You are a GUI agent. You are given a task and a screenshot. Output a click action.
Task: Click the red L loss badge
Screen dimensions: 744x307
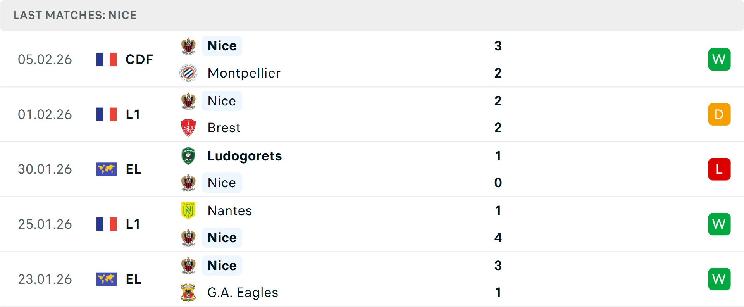pos(719,169)
